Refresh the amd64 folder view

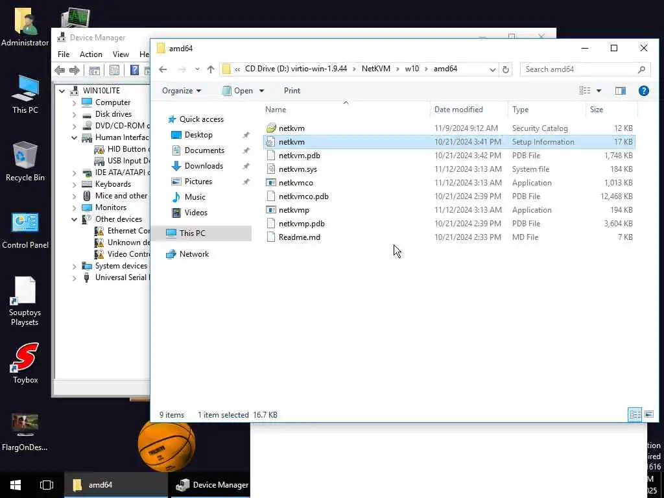click(506, 69)
